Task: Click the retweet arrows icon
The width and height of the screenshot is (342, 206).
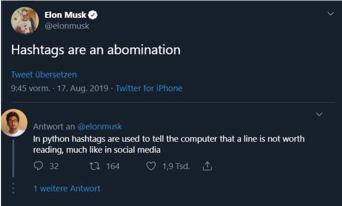Action: (x=95, y=166)
